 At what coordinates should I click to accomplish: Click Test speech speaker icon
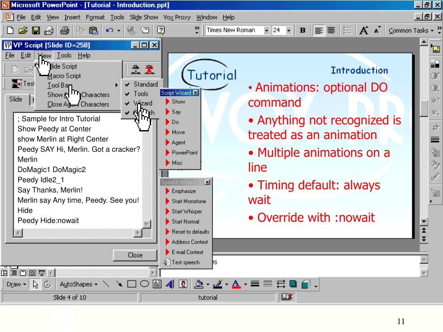[x=167, y=262]
